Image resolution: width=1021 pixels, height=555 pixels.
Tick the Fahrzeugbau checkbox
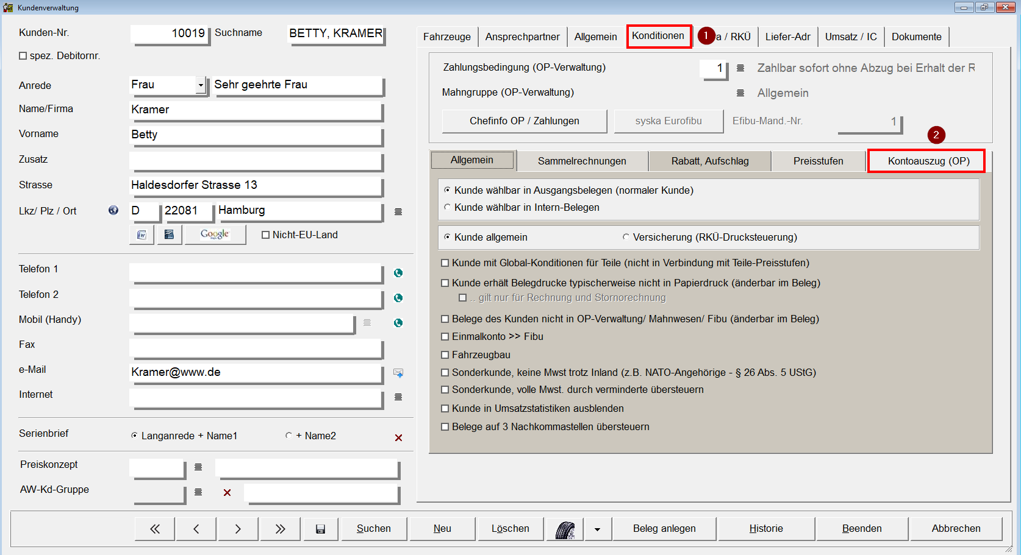pos(445,355)
